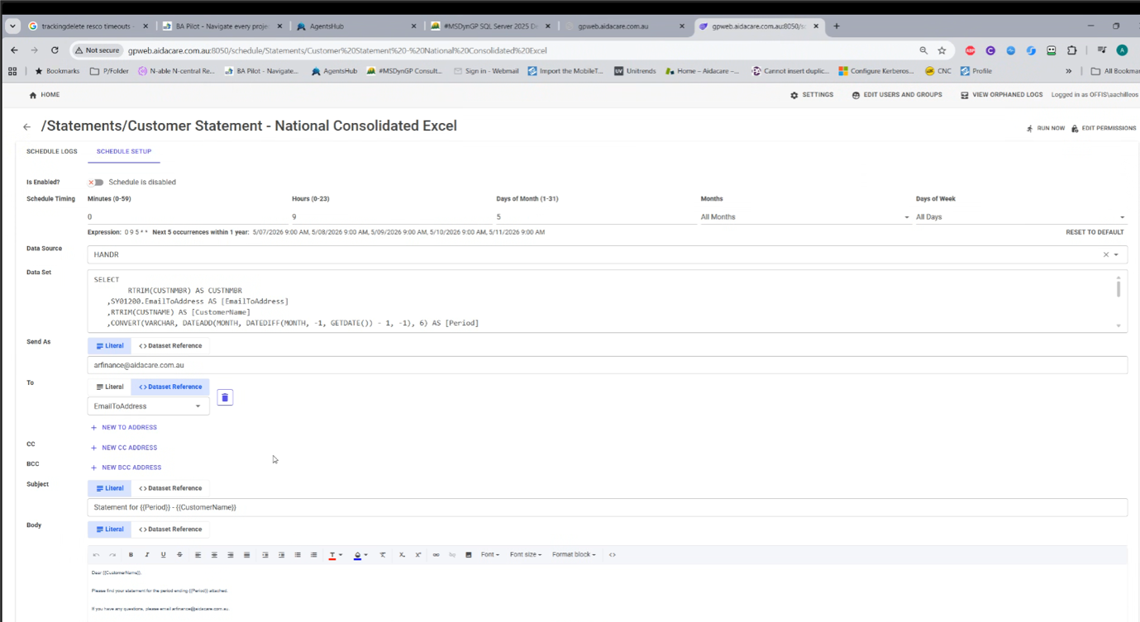This screenshot has width=1140, height=622.
Task: Switch to BA Pilot browser tab
Action: coord(222,26)
